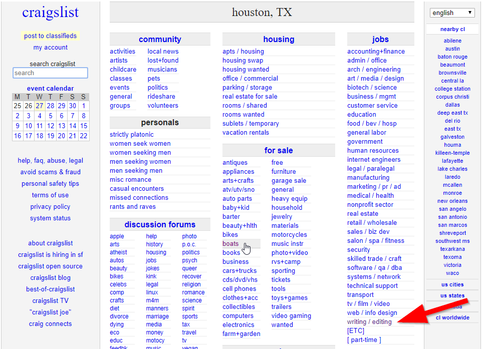Open boats for sale category
Viewport: 486px width, 349px height.
click(x=230, y=244)
